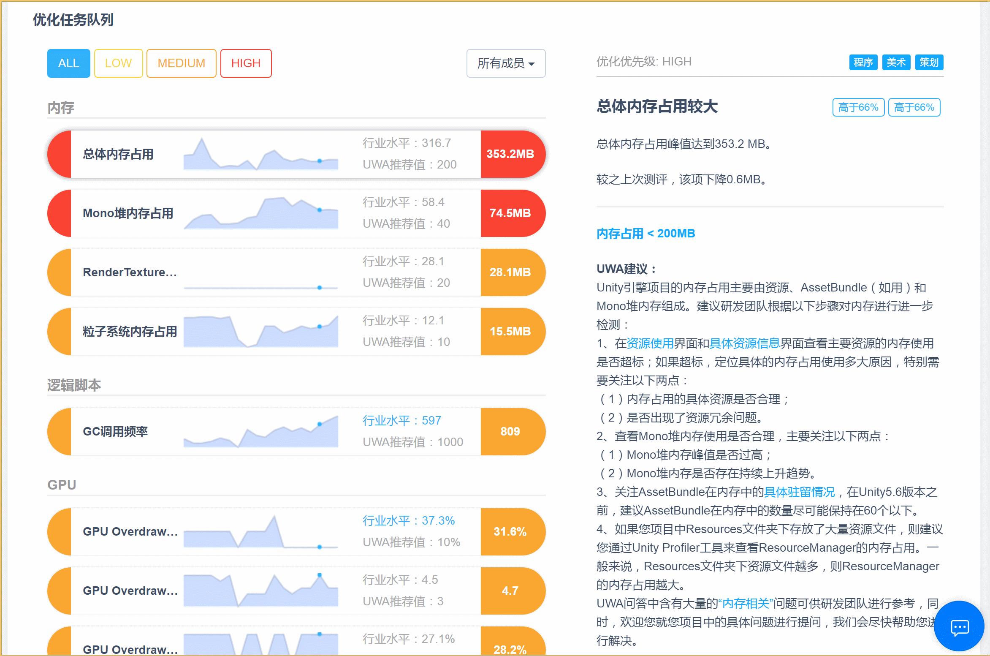Click UWA推荐值：10% text
Viewport: 990px width, 656px height.
coord(411,542)
